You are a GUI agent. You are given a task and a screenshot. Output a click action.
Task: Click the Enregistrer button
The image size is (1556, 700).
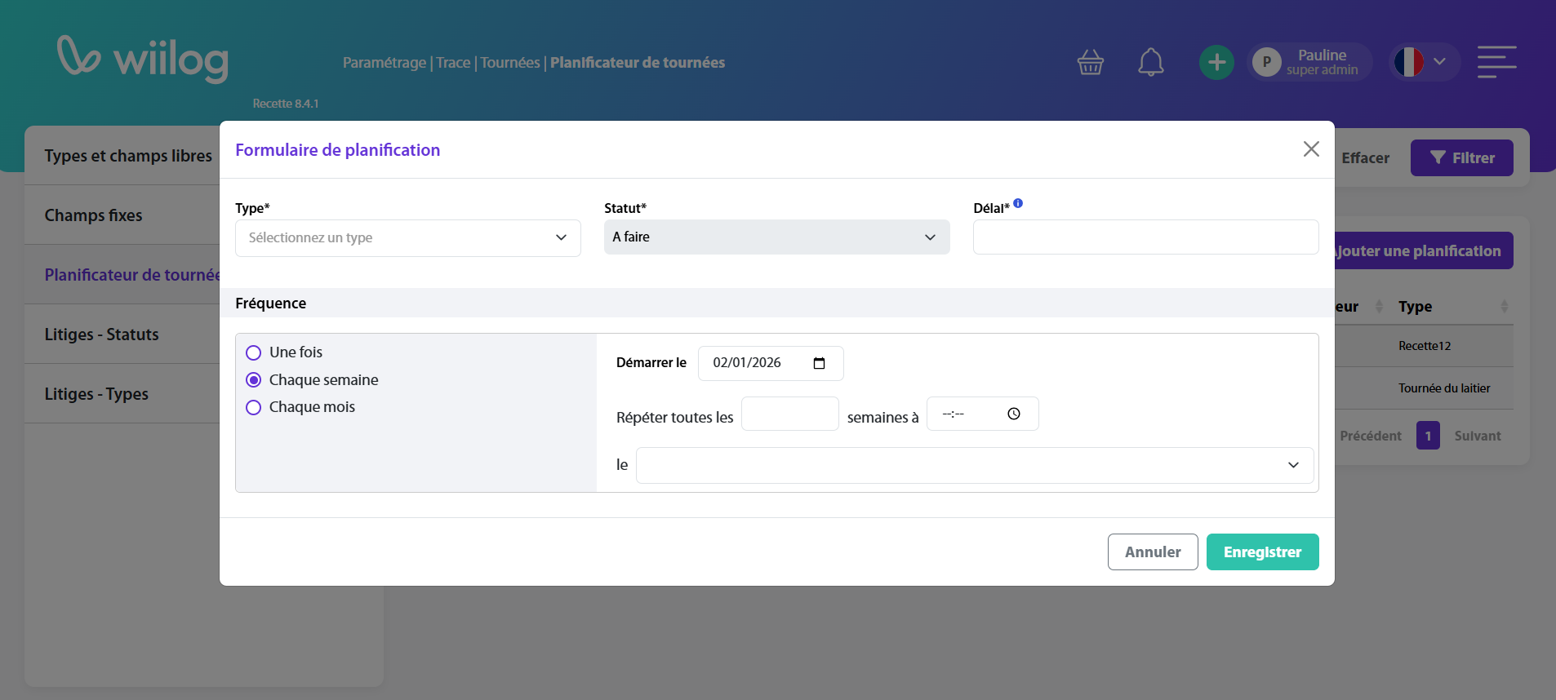(1261, 552)
